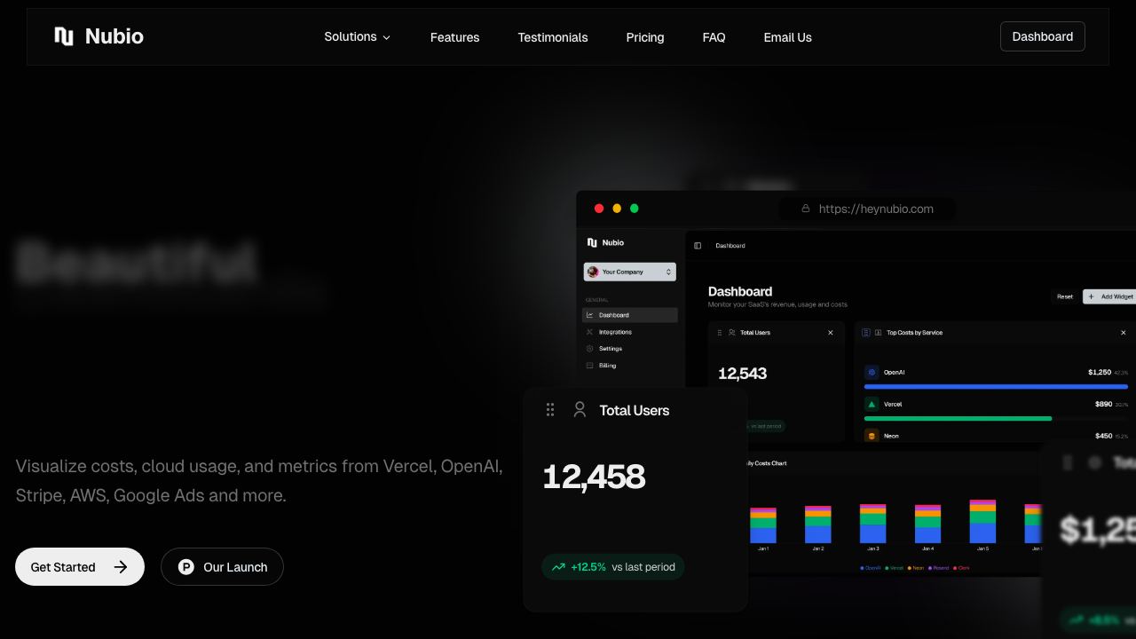
Task: Click the person icon on large Total Users card
Action: click(580, 409)
